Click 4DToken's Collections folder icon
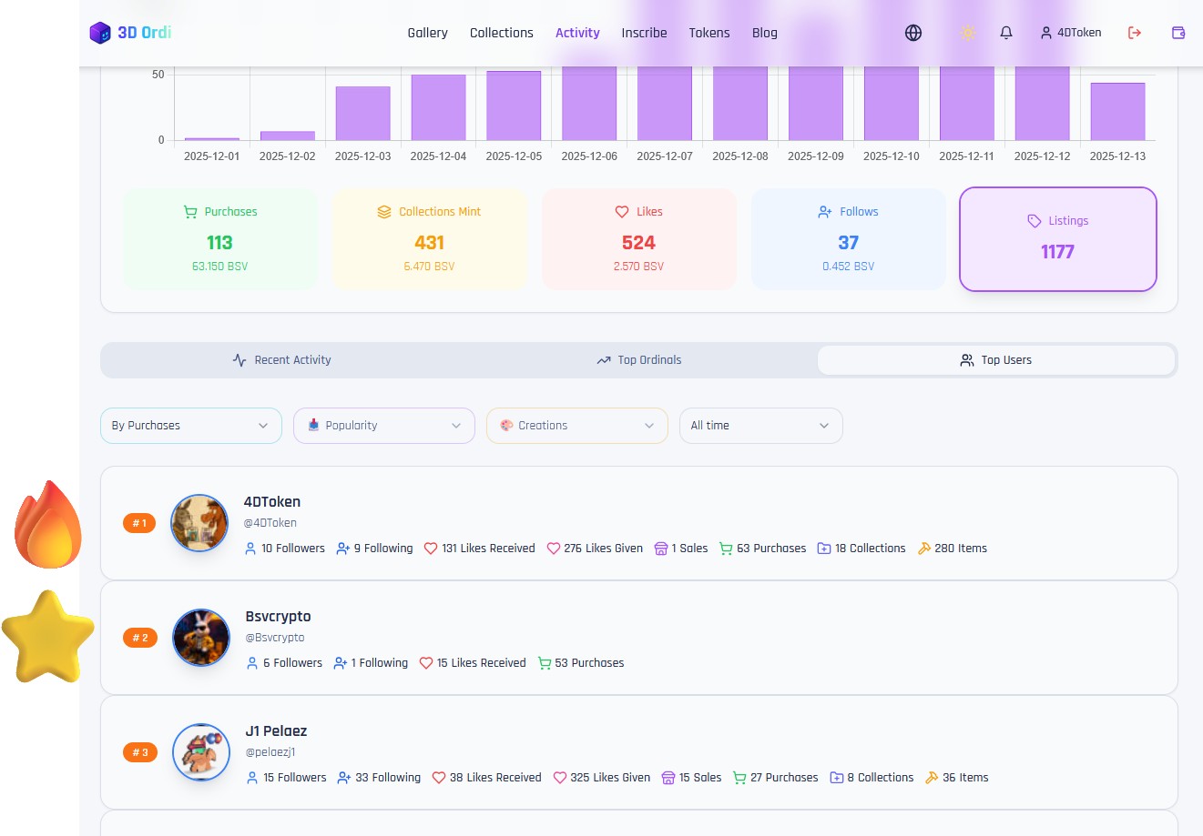The height and width of the screenshot is (836, 1203). (x=824, y=549)
